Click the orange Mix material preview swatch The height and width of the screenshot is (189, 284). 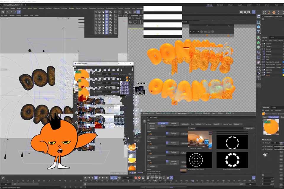coord(271,127)
